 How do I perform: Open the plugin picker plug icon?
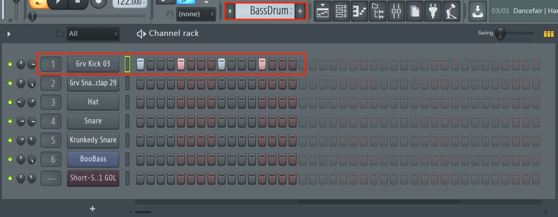(x=433, y=12)
